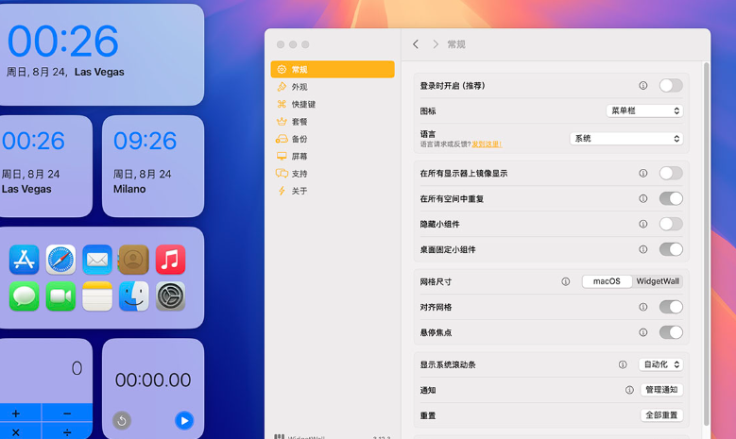Click 全部重置 button
The image size is (736, 439).
661,415
